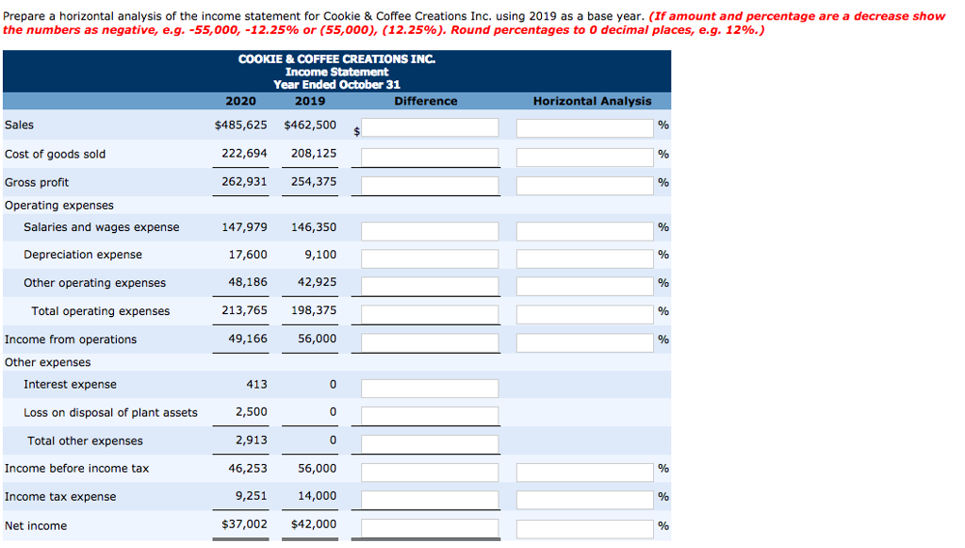
Task: Click the Cost of goods sold percentage box
Action: pos(584,157)
